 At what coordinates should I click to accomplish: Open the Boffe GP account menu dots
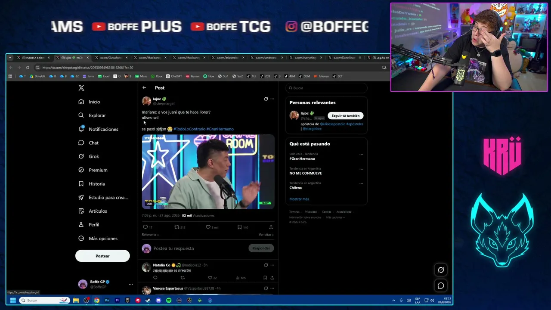[x=131, y=284]
